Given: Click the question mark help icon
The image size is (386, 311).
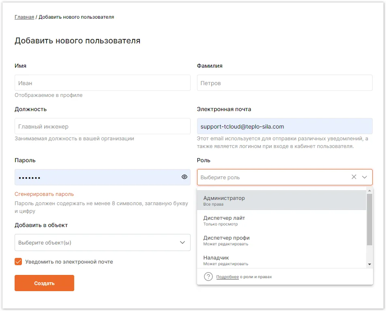Looking at the screenshot, I should pos(208,277).
